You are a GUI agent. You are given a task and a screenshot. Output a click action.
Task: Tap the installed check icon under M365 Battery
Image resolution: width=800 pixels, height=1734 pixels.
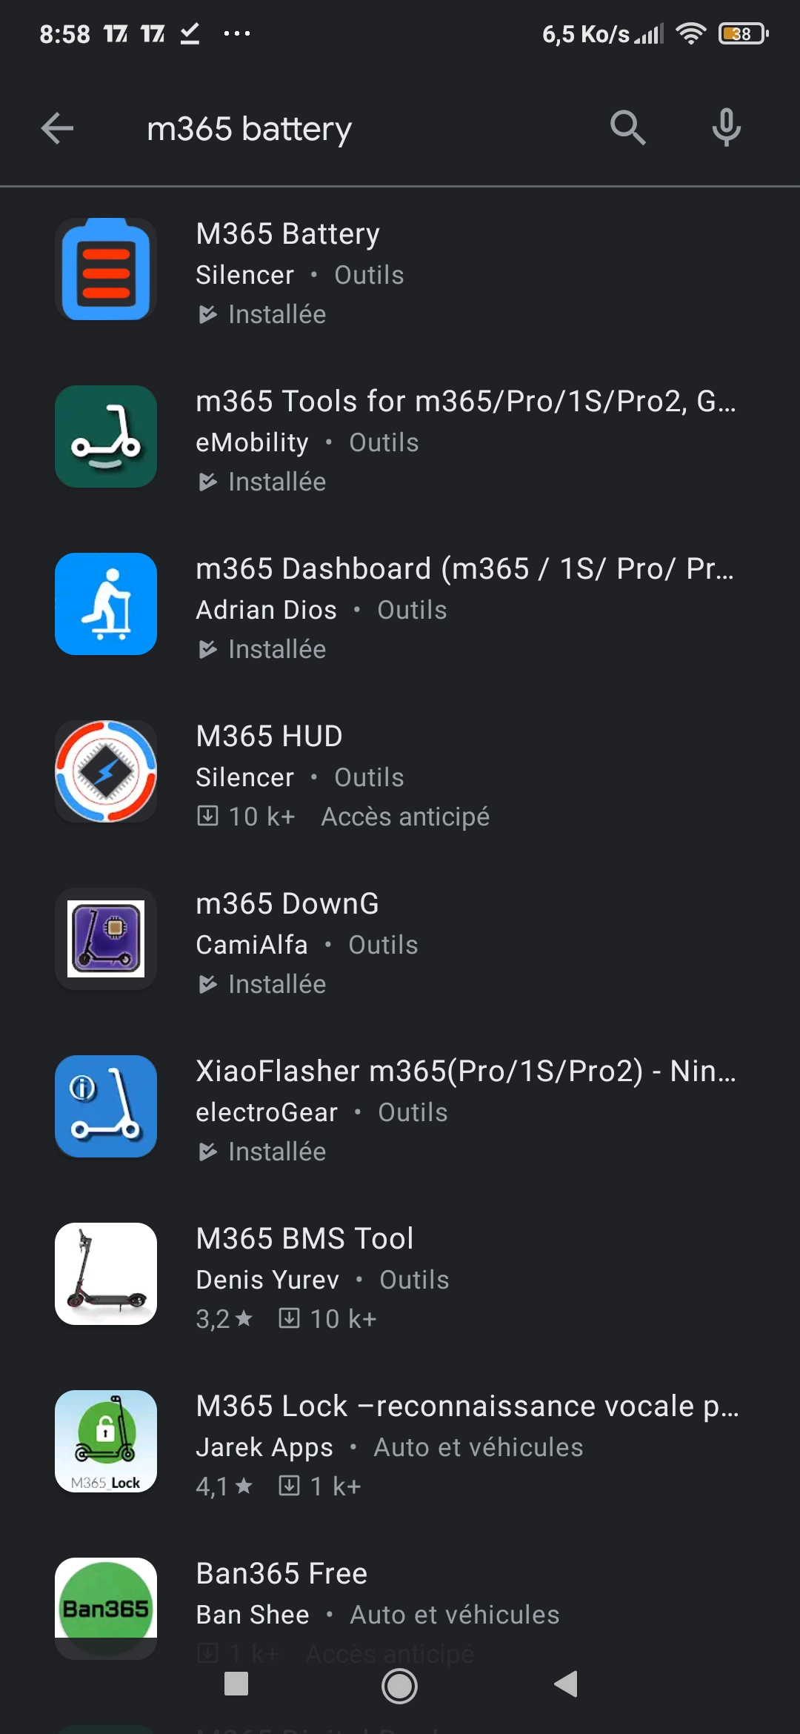coord(208,314)
